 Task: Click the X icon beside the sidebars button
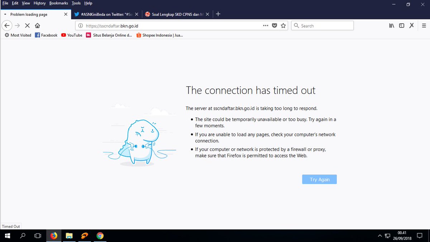(412, 26)
